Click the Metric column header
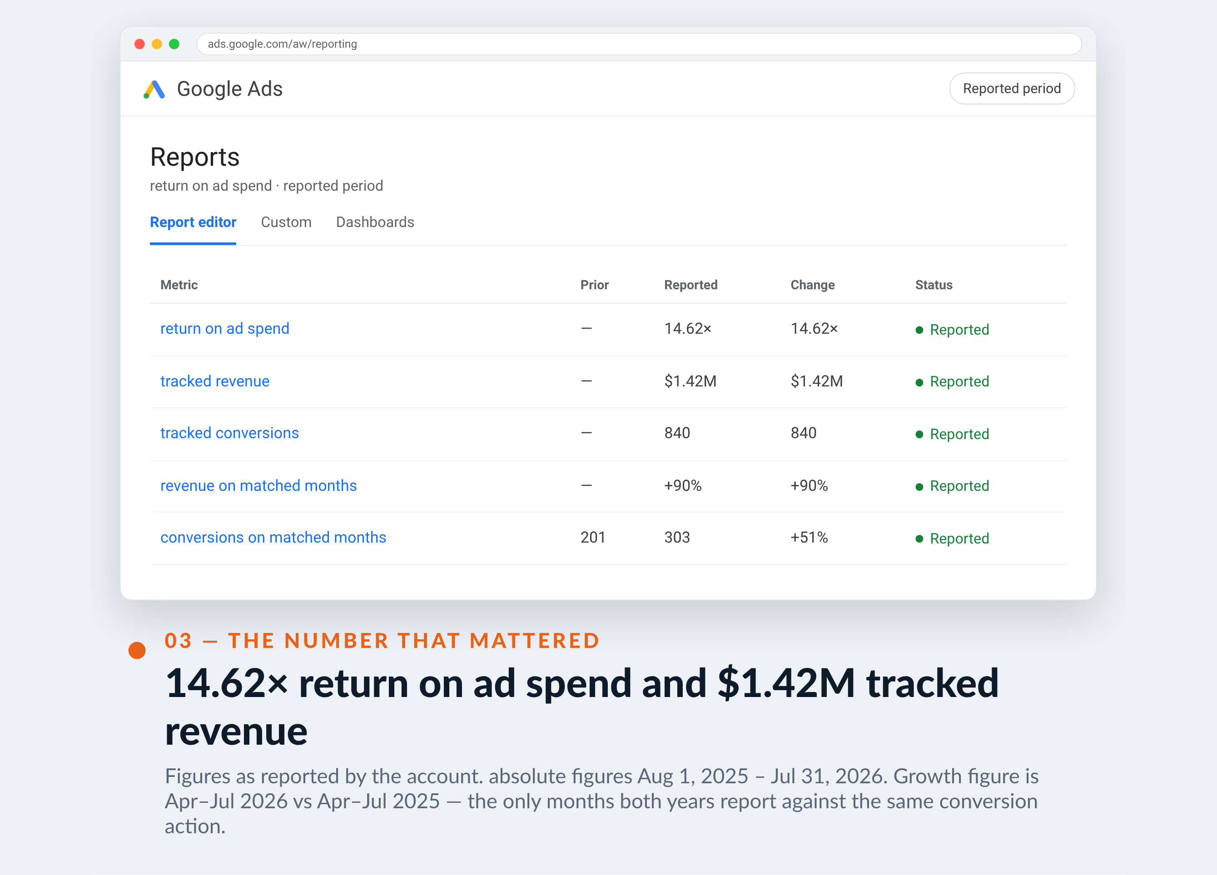Screen dimensions: 1217x875 click(x=179, y=285)
